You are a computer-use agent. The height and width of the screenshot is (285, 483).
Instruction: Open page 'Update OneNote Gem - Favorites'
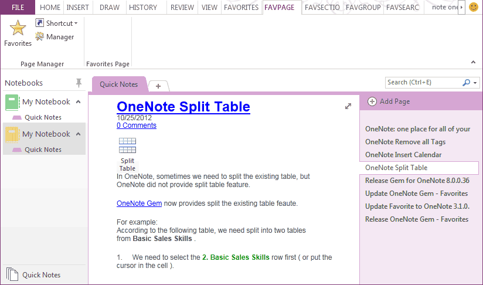[416, 194]
